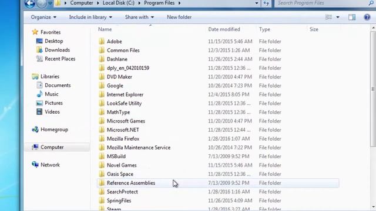Click the Dashlane folder icon

[102, 59]
